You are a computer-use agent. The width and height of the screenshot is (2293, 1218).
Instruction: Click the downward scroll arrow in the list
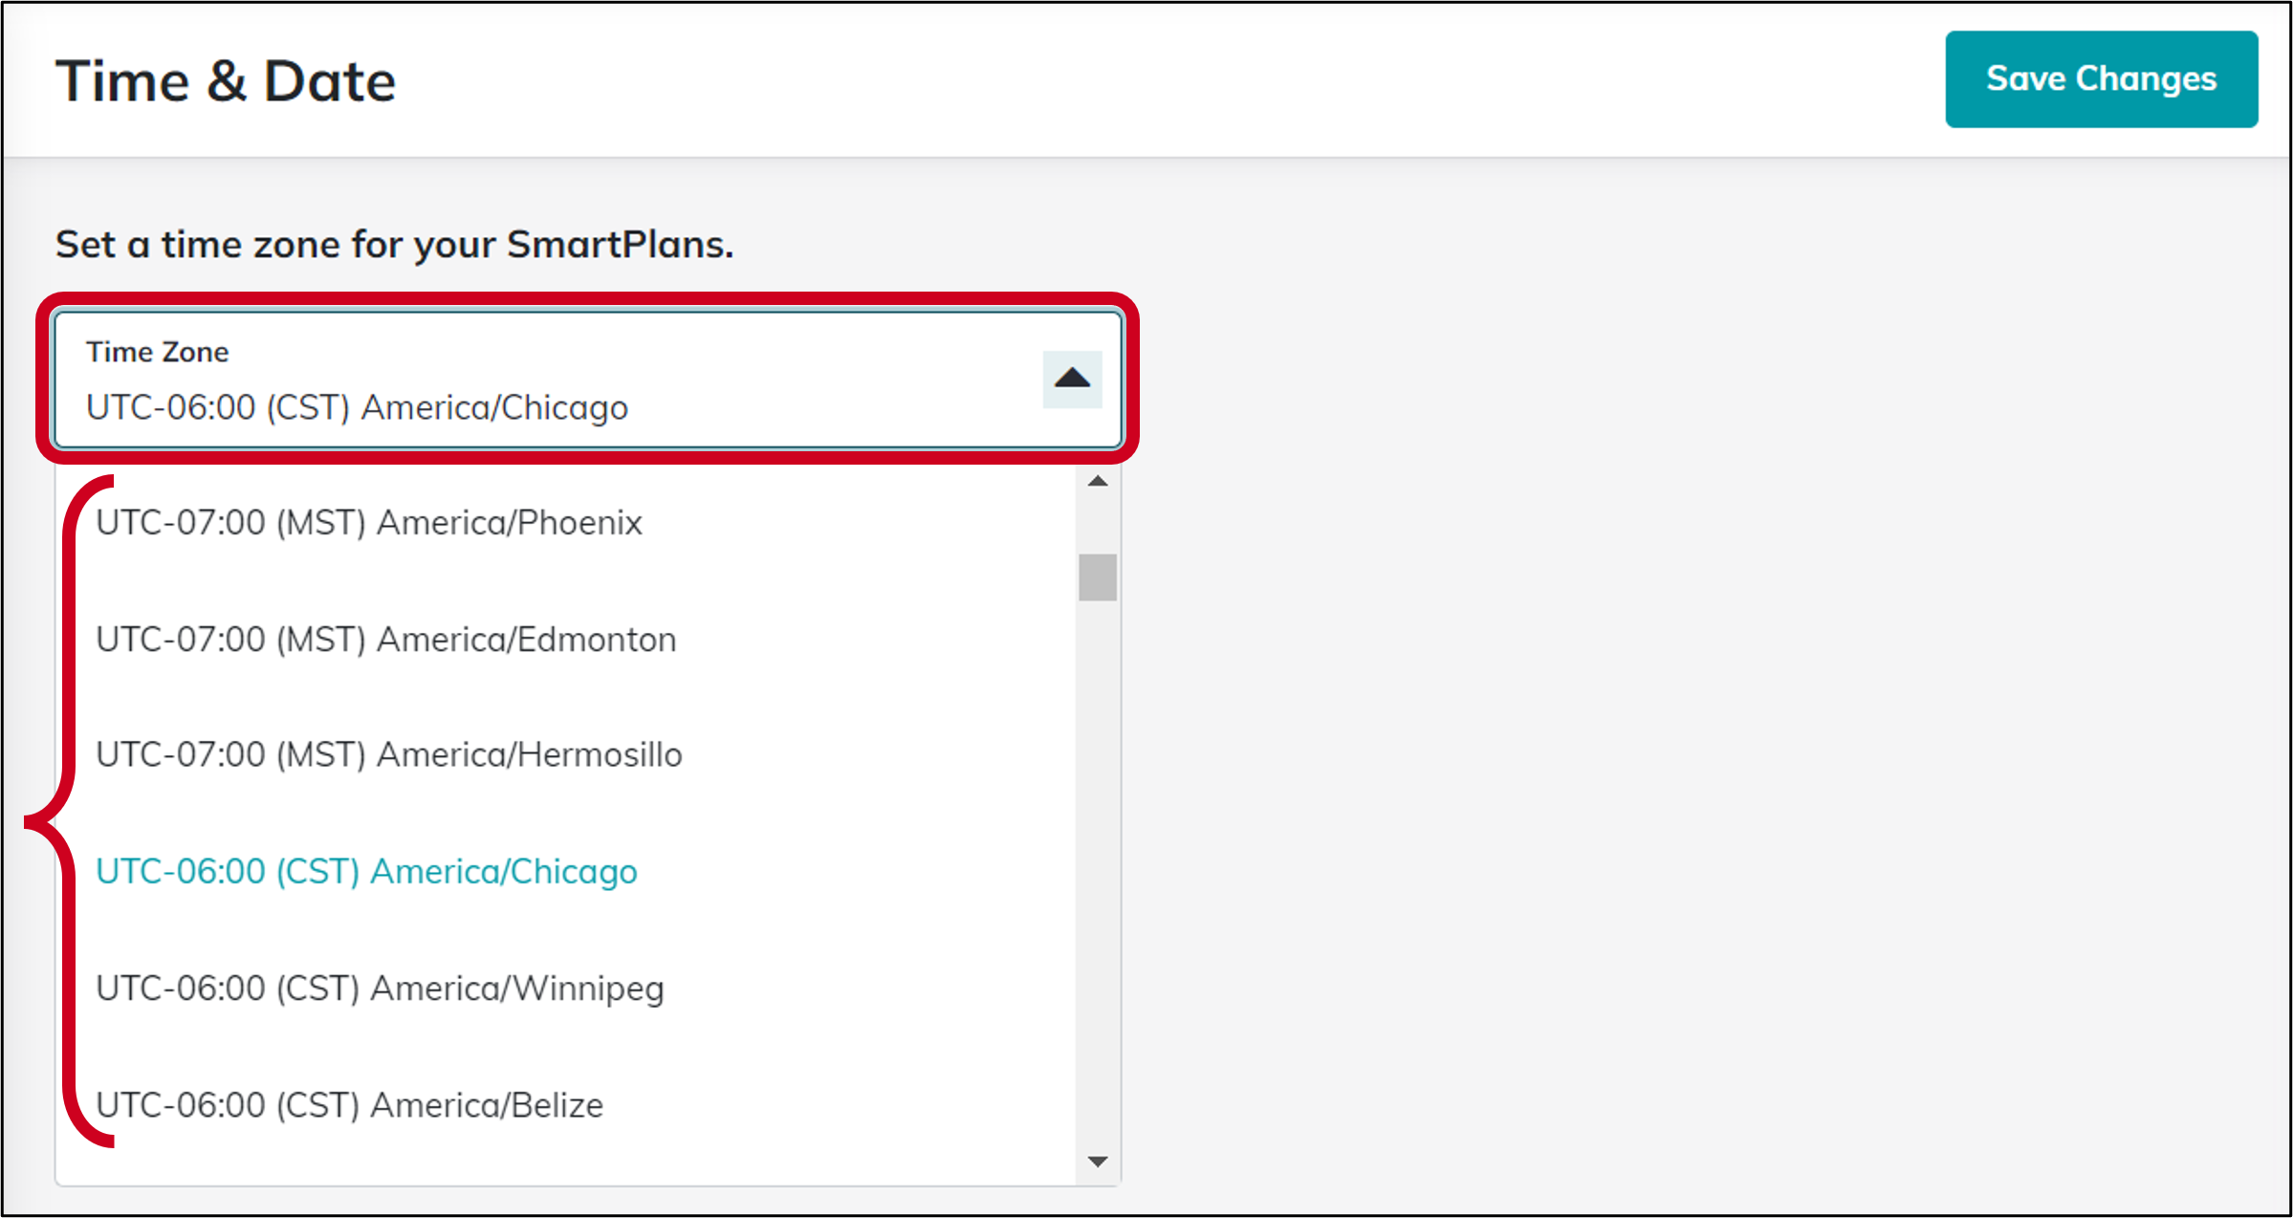(x=1097, y=1160)
